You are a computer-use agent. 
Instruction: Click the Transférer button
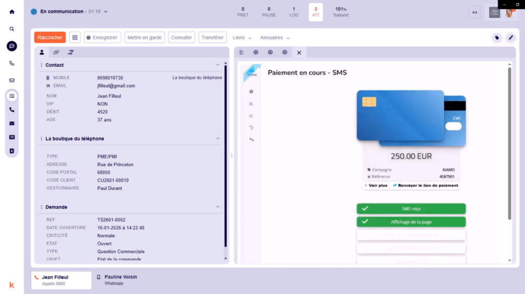pos(212,37)
